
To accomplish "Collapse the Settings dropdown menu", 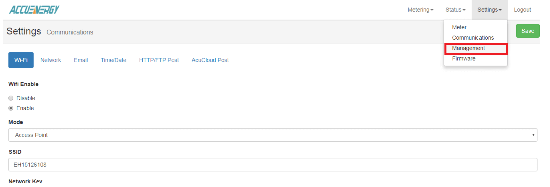I will click(489, 10).
